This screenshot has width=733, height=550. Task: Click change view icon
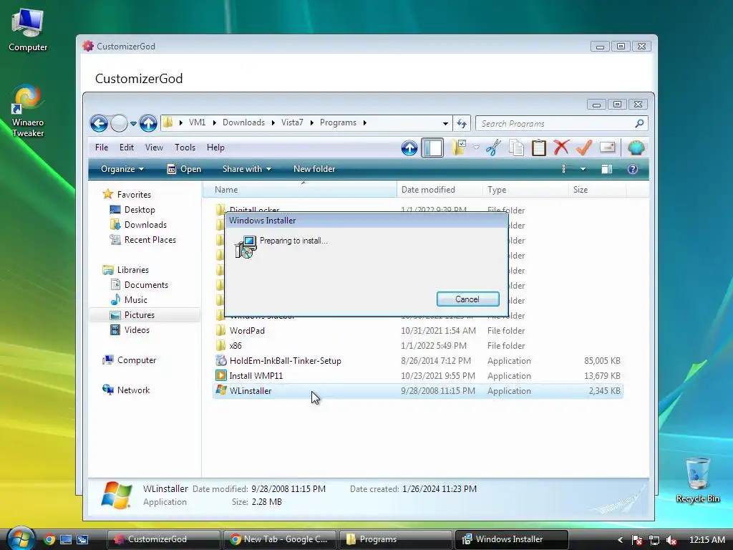(x=564, y=169)
